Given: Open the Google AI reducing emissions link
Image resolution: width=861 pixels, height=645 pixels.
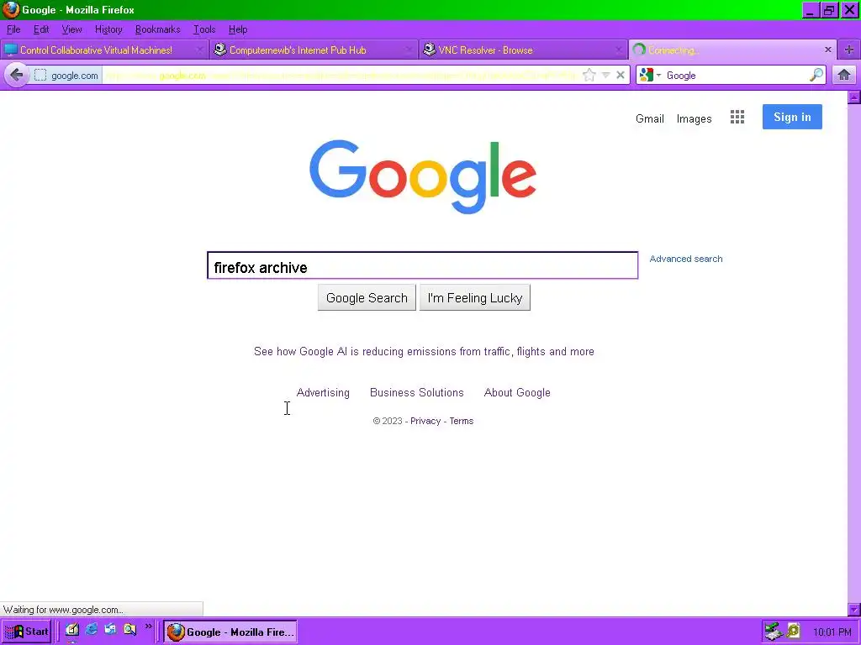Looking at the screenshot, I should point(424,352).
